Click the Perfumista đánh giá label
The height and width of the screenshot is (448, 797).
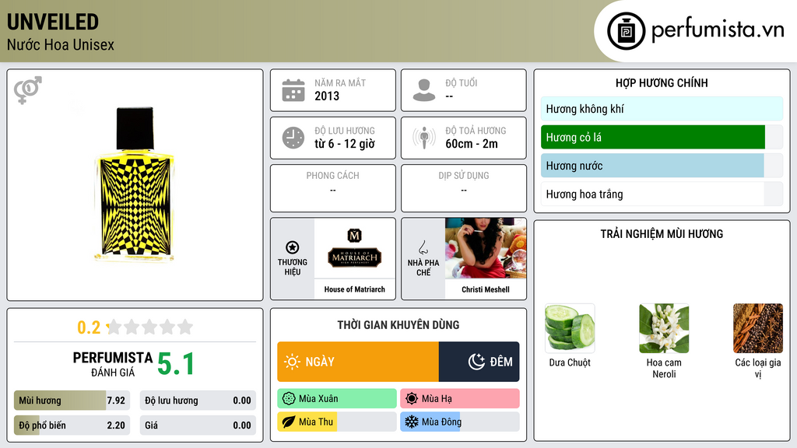113,364
